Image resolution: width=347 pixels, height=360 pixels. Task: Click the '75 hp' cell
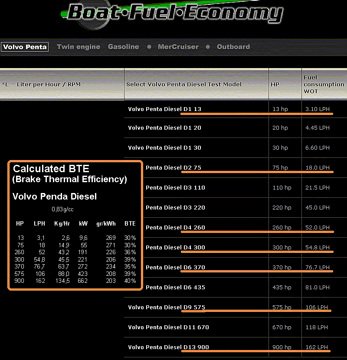pos(280,167)
